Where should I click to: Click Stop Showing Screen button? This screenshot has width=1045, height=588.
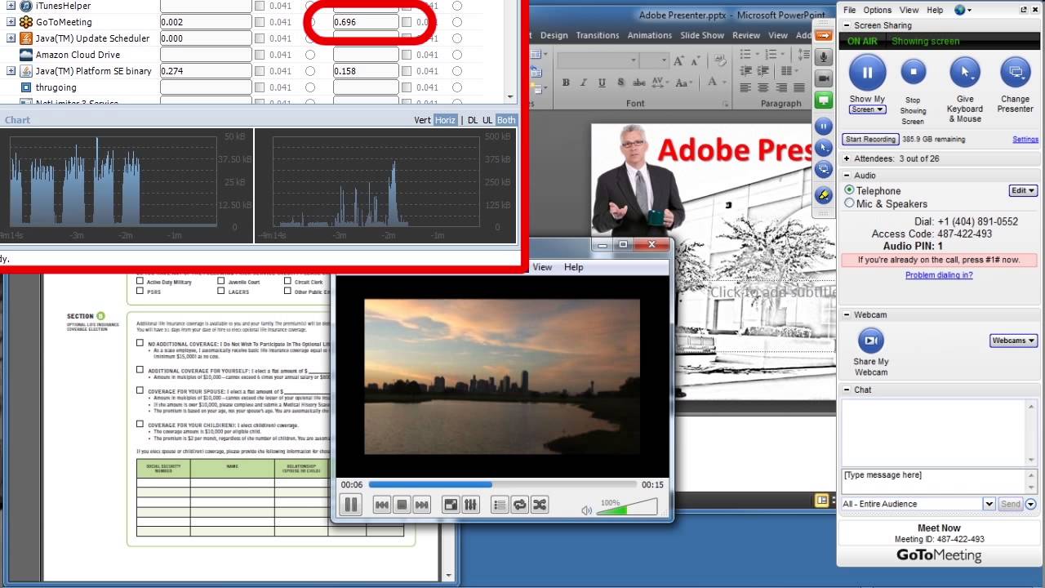click(x=914, y=73)
